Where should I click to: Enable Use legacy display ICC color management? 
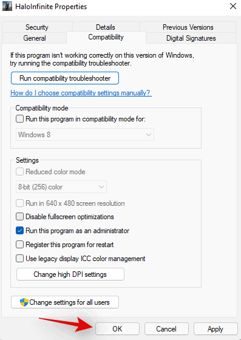pos(19,259)
